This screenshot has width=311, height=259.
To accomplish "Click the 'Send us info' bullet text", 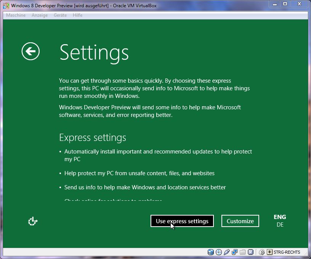I will coord(145,187).
